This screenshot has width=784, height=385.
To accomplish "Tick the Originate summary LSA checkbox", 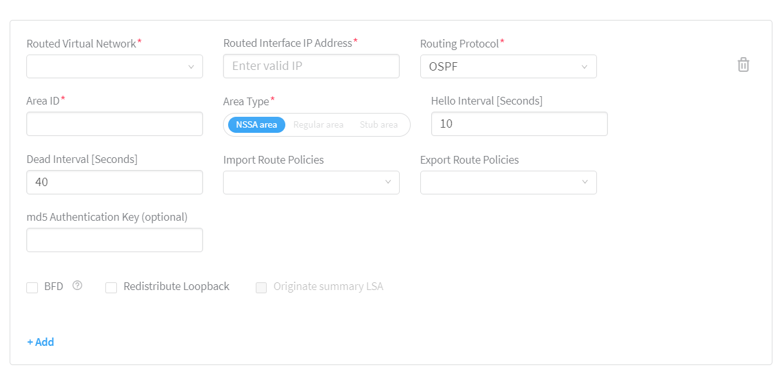I will pyautogui.click(x=261, y=287).
